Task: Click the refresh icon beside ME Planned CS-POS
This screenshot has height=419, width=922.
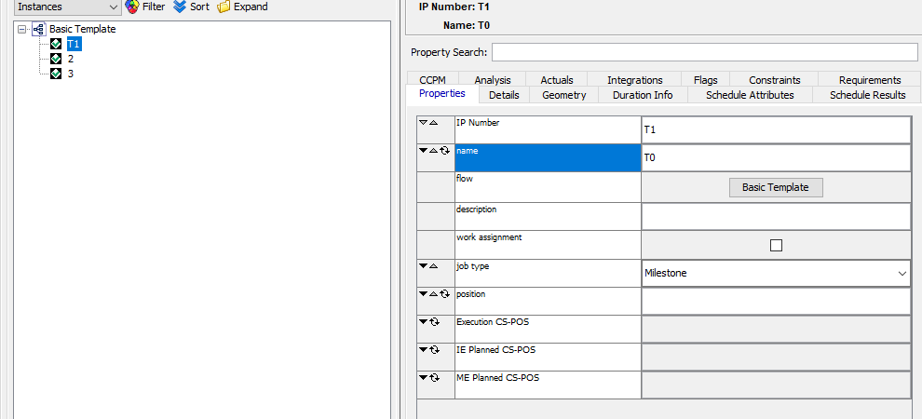Action: [434, 378]
